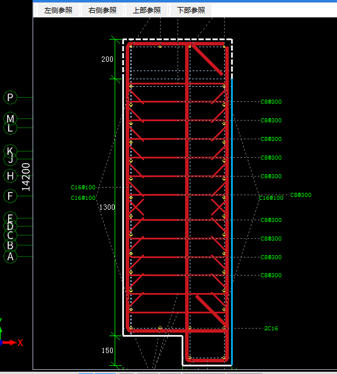Click axis bubble M
This screenshot has width=337, height=374.
(10, 118)
